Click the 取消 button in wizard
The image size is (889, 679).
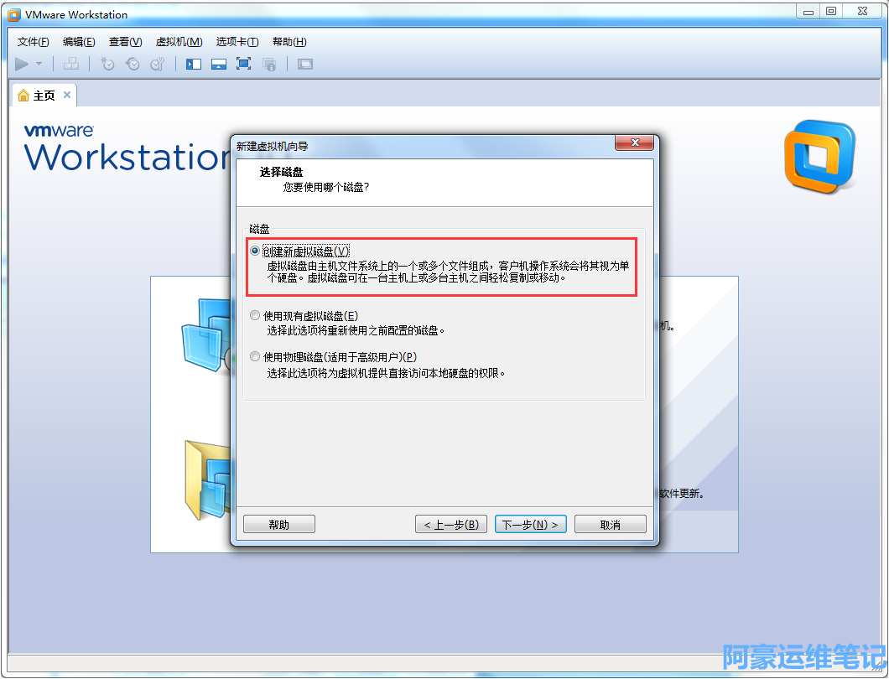tap(610, 524)
